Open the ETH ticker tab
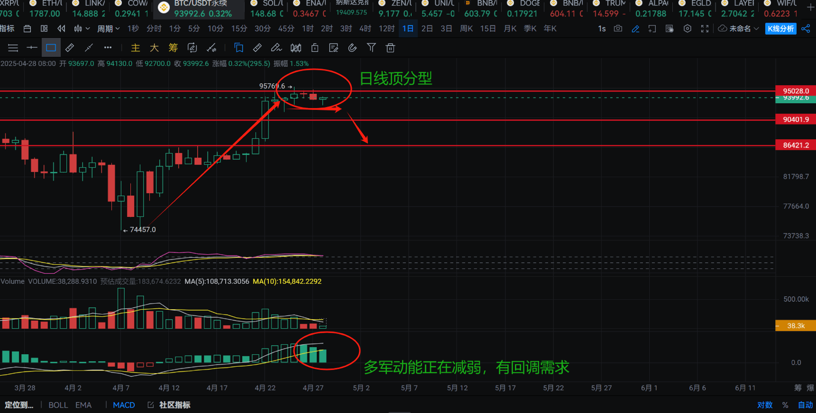This screenshot has width=816, height=413. tap(45, 8)
